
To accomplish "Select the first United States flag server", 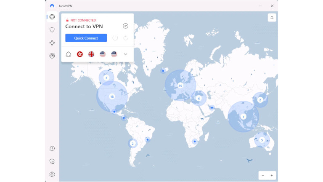I will click(103, 54).
